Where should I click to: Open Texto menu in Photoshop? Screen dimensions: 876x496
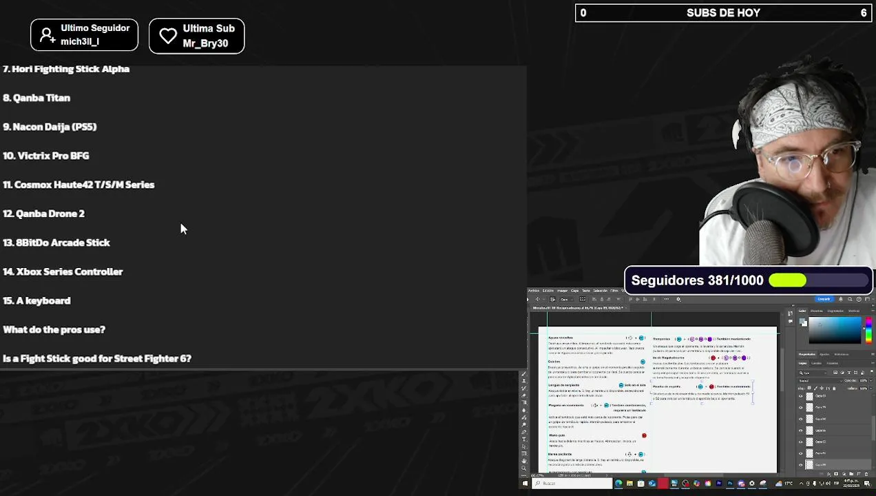tap(586, 291)
